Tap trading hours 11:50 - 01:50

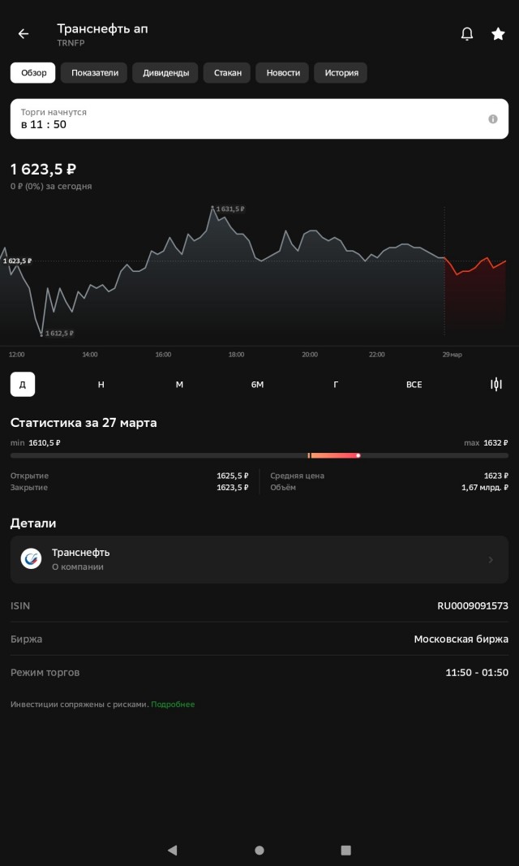[x=477, y=673]
